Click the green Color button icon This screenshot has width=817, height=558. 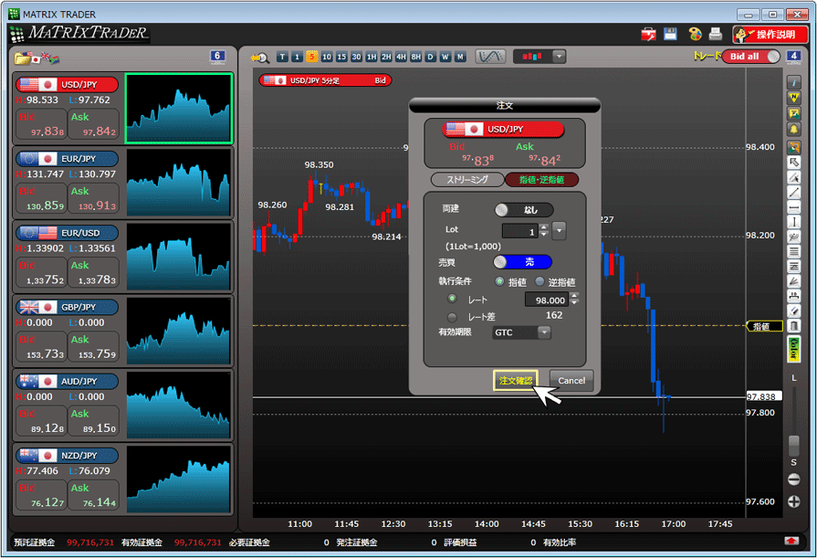pos(793,349)
